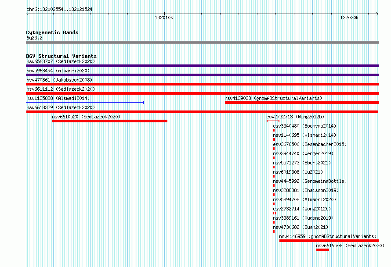Screen dimensions: 391x267
Task: Open the esv3540480 (Boomsma2014) label
Action: (x=304, y=126)
